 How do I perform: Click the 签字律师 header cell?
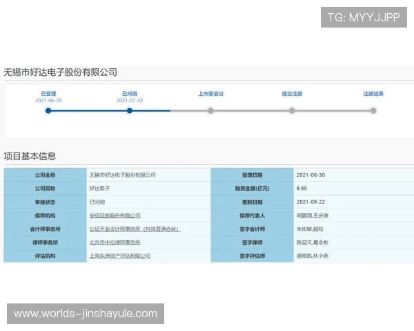[x=252, y=242]
